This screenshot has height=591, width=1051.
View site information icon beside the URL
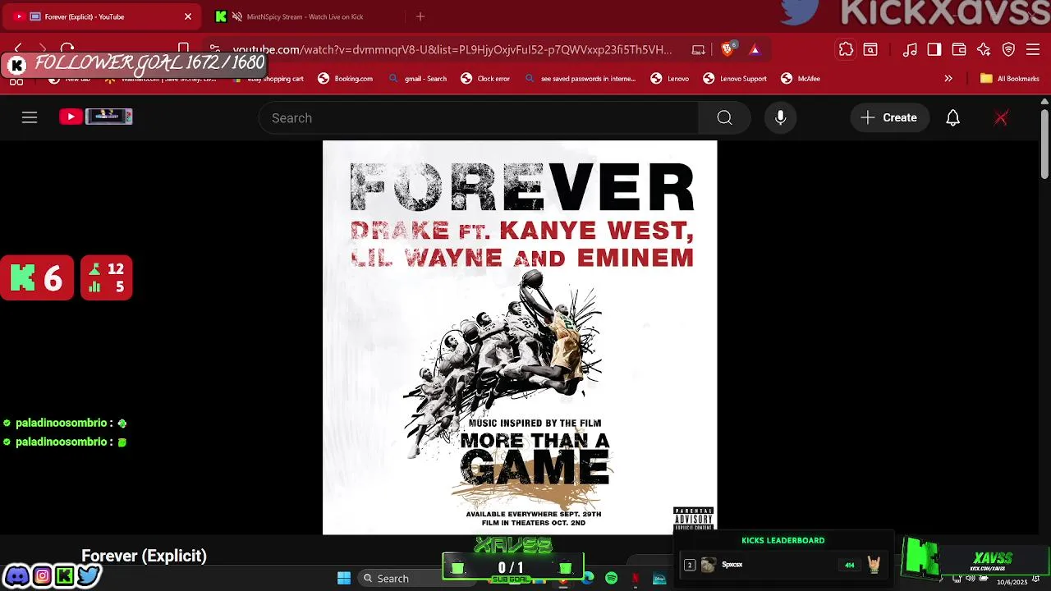click(x=215, y=49)
